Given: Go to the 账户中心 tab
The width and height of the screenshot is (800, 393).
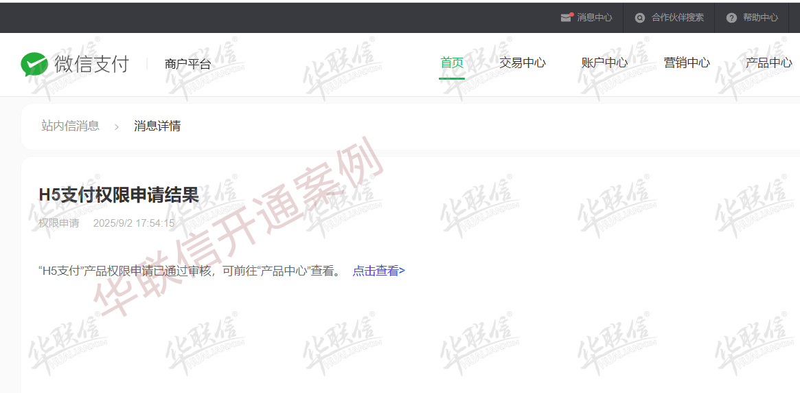Looking at the screenshot, I should [x=604, y=63].
